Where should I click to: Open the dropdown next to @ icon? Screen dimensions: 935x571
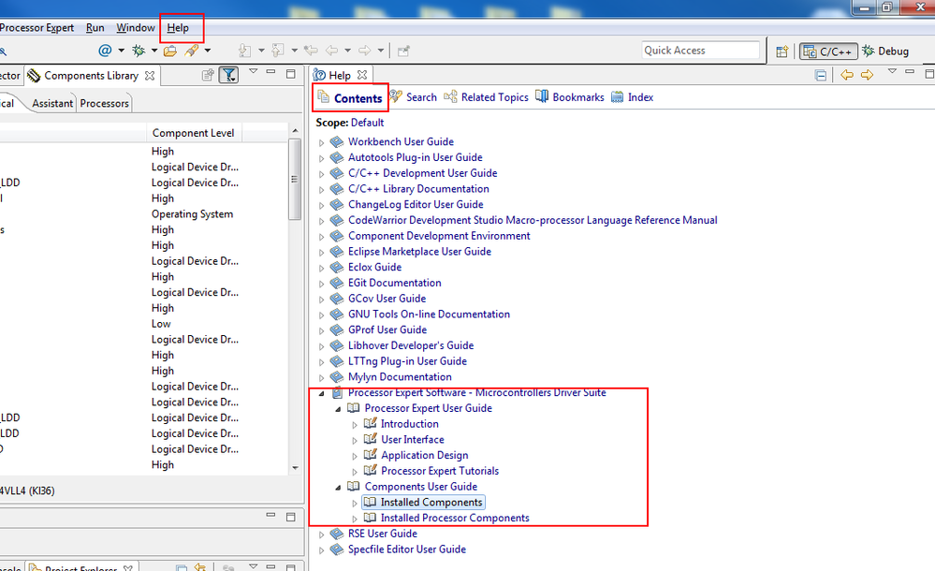click(121, 51)
